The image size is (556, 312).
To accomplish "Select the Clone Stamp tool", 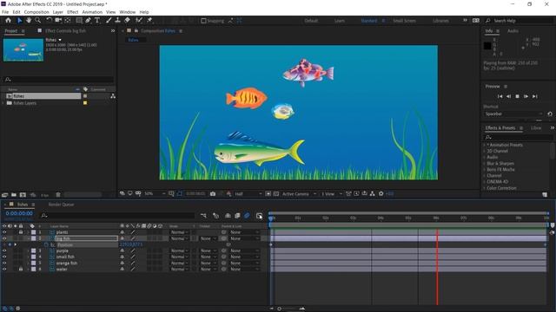I will pyautogui.click(x=117, y=21).
